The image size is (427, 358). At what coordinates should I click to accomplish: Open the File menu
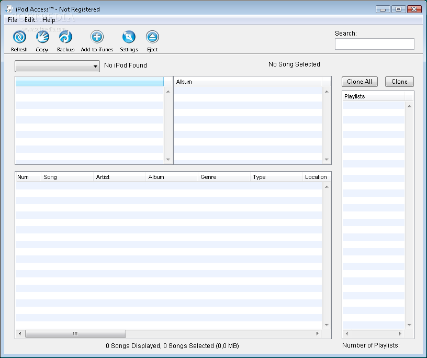click(12, 20)
